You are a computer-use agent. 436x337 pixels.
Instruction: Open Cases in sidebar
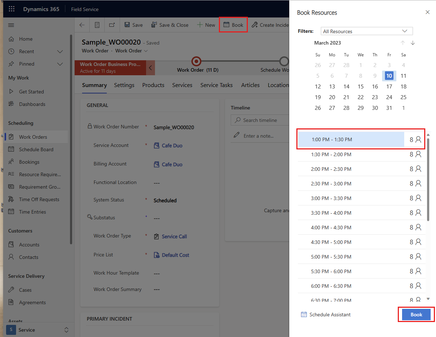25,290
